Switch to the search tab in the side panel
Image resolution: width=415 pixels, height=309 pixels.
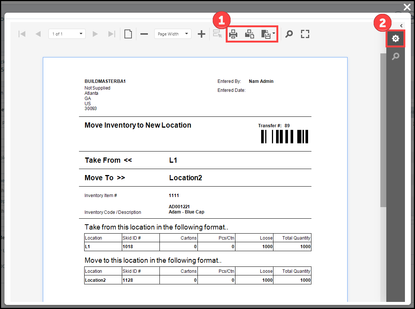pyautogui.click(x=396, y=56)
